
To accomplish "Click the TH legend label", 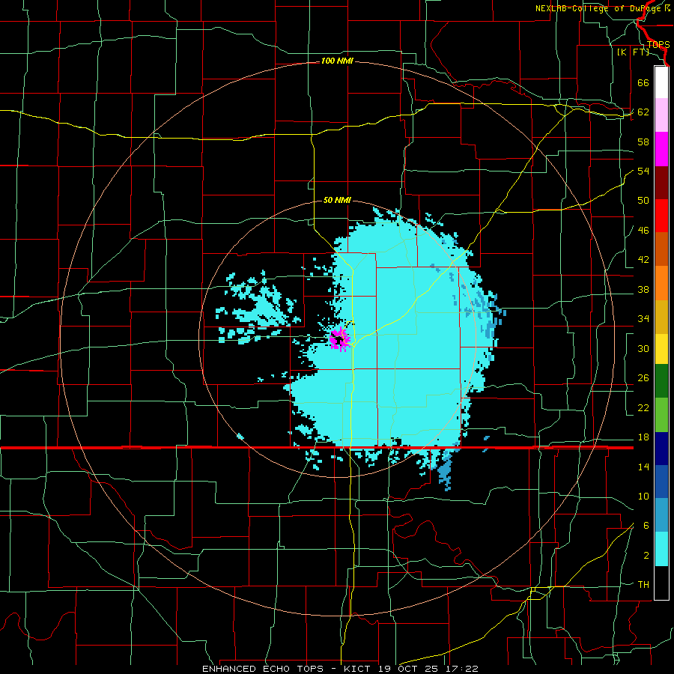I will [643, 585].
